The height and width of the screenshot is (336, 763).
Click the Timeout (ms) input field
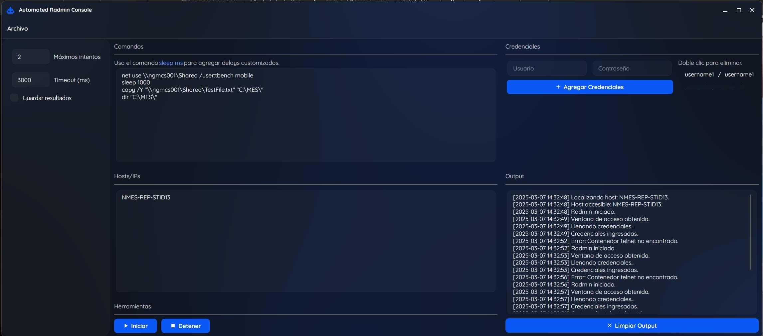click(x=30, y=80)
